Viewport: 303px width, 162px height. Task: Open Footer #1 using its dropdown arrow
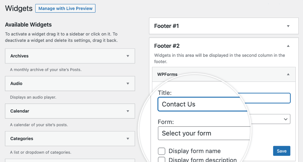click(x=288, y=26)
